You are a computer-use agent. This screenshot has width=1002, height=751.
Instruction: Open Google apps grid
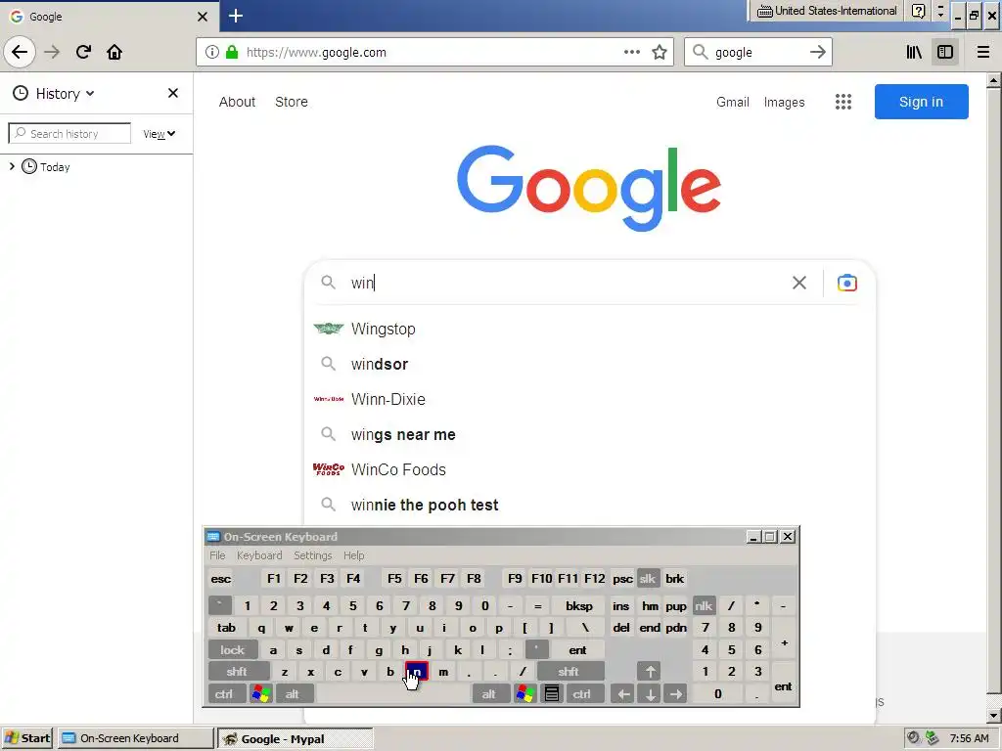[x=843, y=102]
